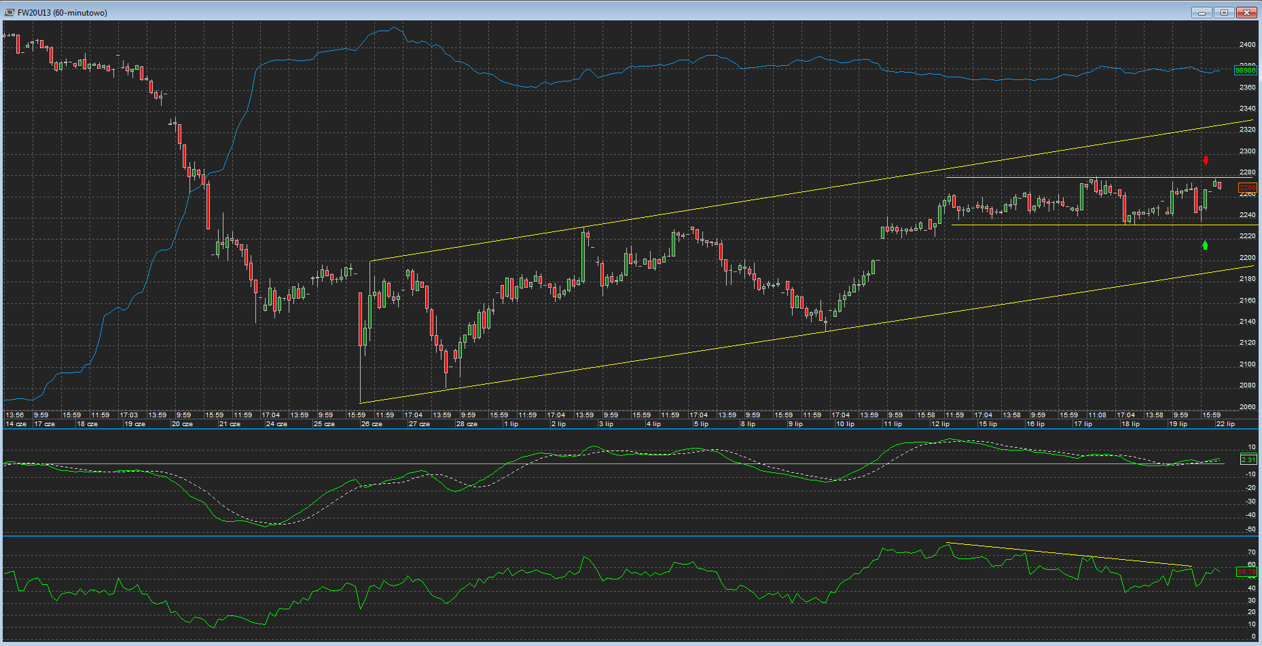This screenshot has height=646, width=1262.
Task: Click the -10 oscillator axis label
Action: coord(1250,474)
